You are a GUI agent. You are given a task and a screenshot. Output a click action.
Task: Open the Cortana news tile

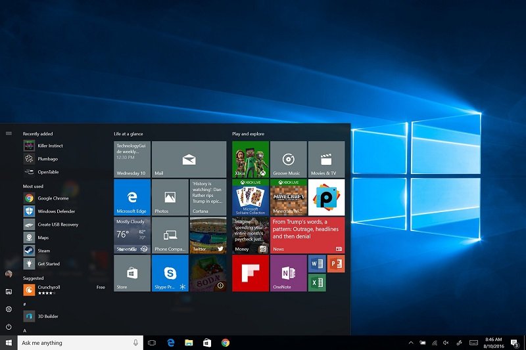click(208, 197)
